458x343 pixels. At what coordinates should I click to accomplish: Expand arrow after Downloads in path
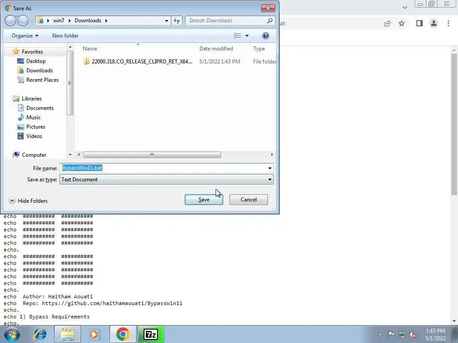click(x=106, y=21)
